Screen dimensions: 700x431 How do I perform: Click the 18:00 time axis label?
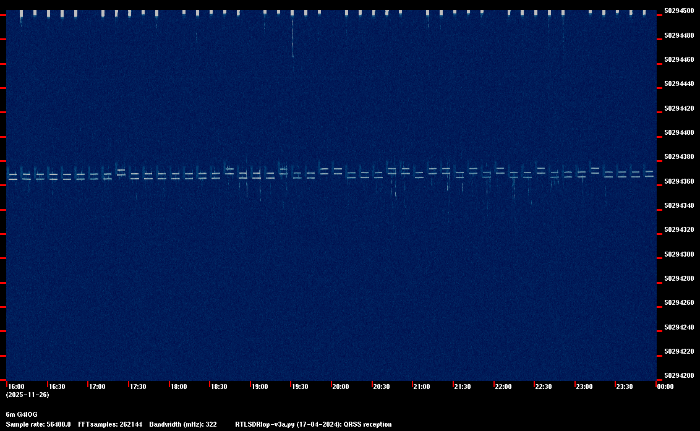[x=179, y=386]
